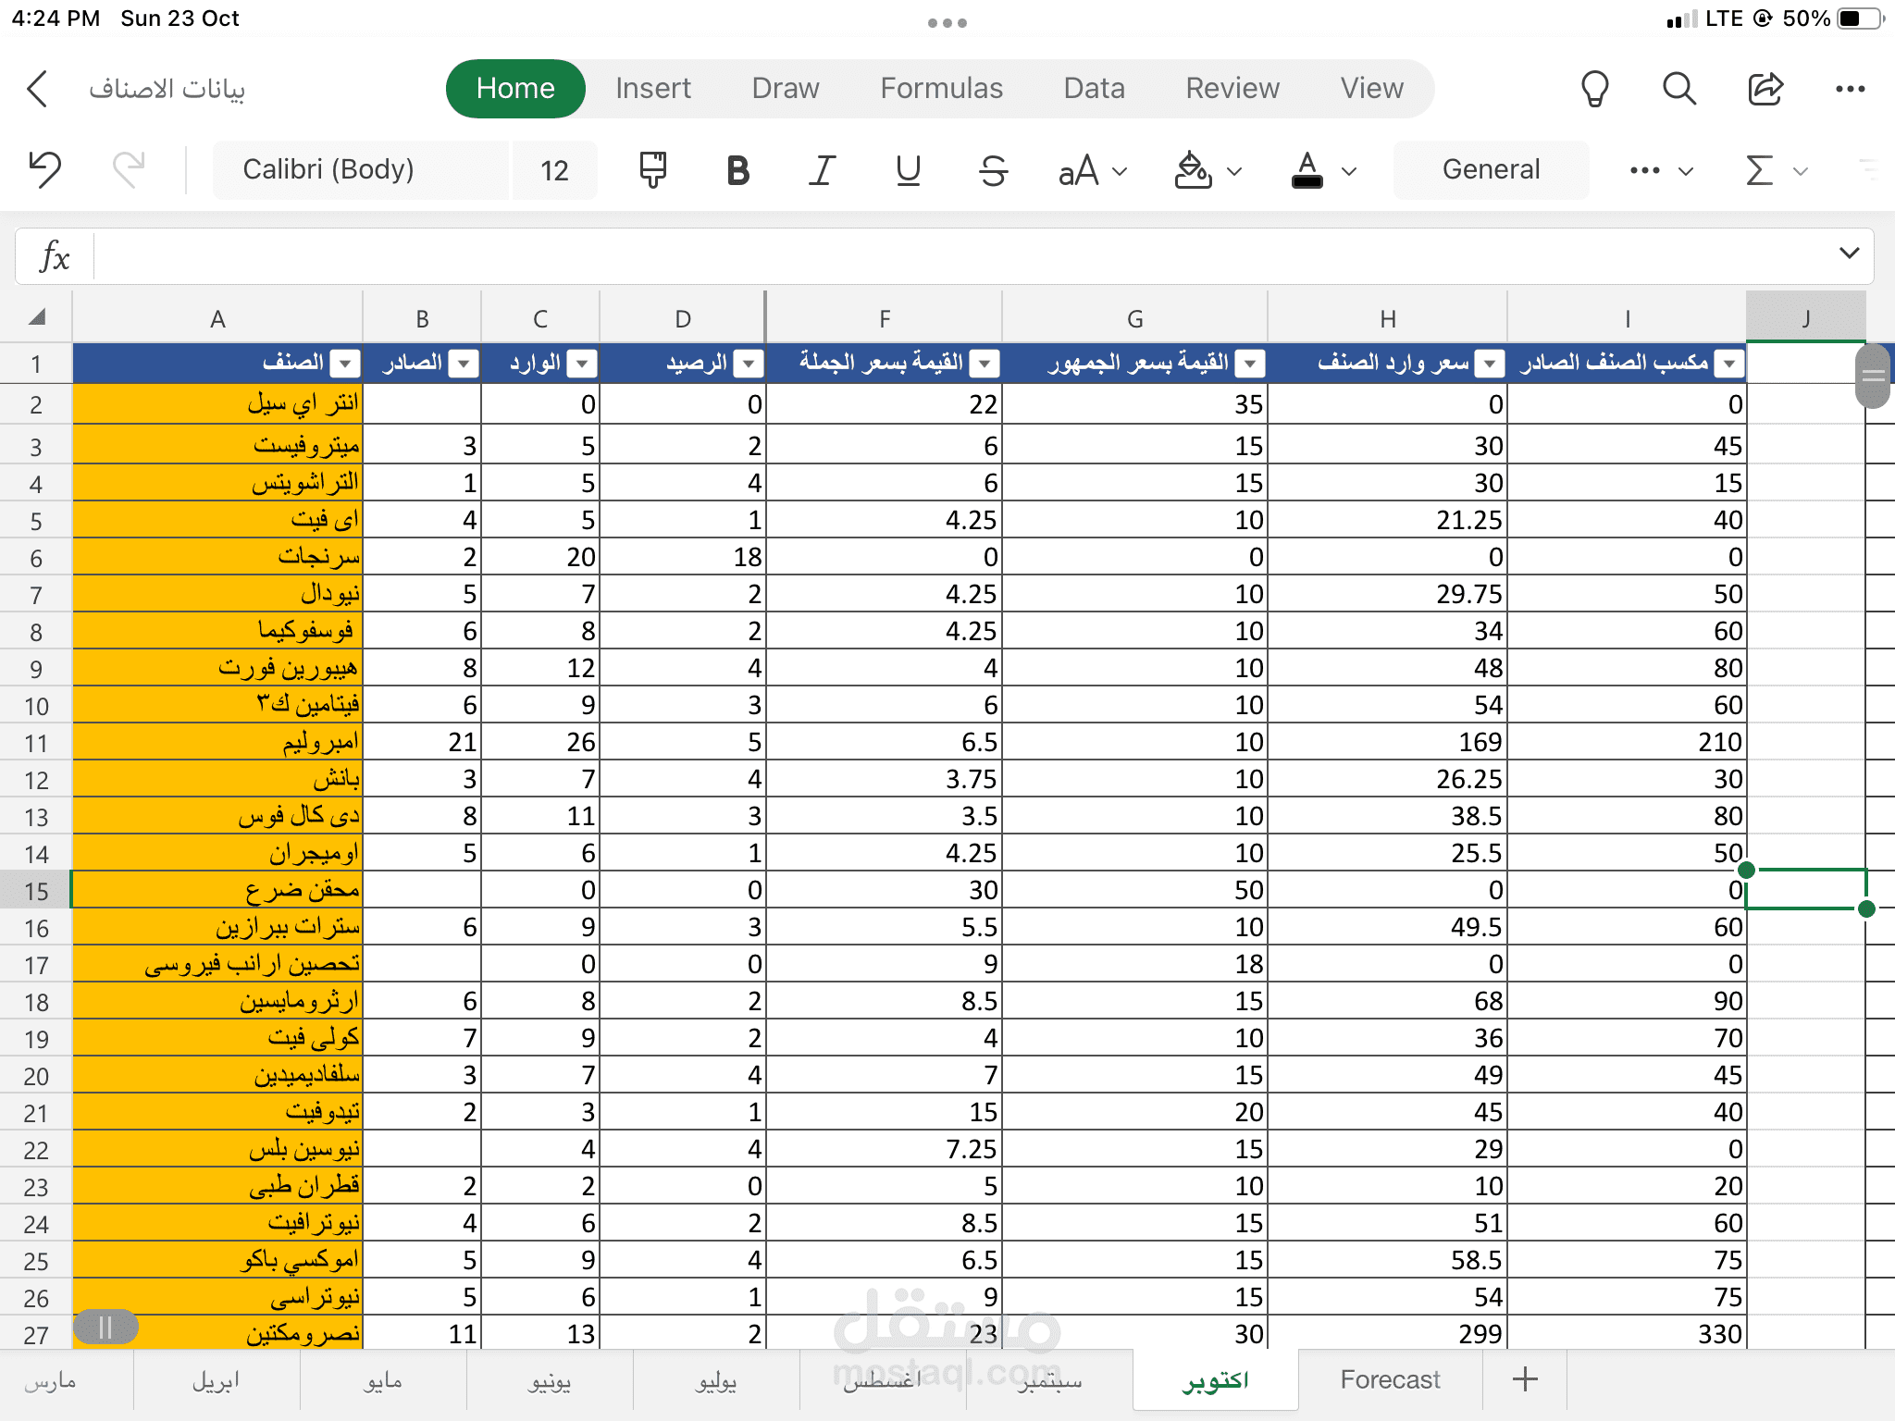Open the يوليو sheet tab
The image size is (1895, 1421).
(x=716, y=1380)
